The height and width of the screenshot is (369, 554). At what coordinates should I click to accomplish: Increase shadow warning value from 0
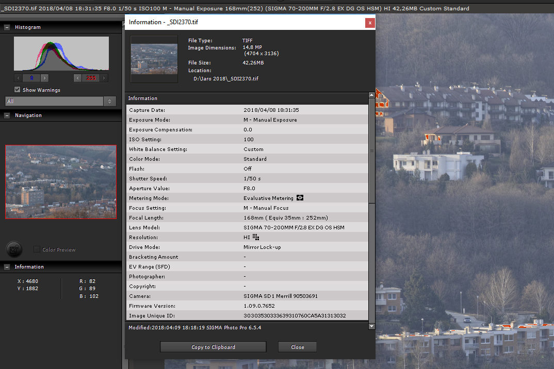pyautogui.click(x=44, y=78)
